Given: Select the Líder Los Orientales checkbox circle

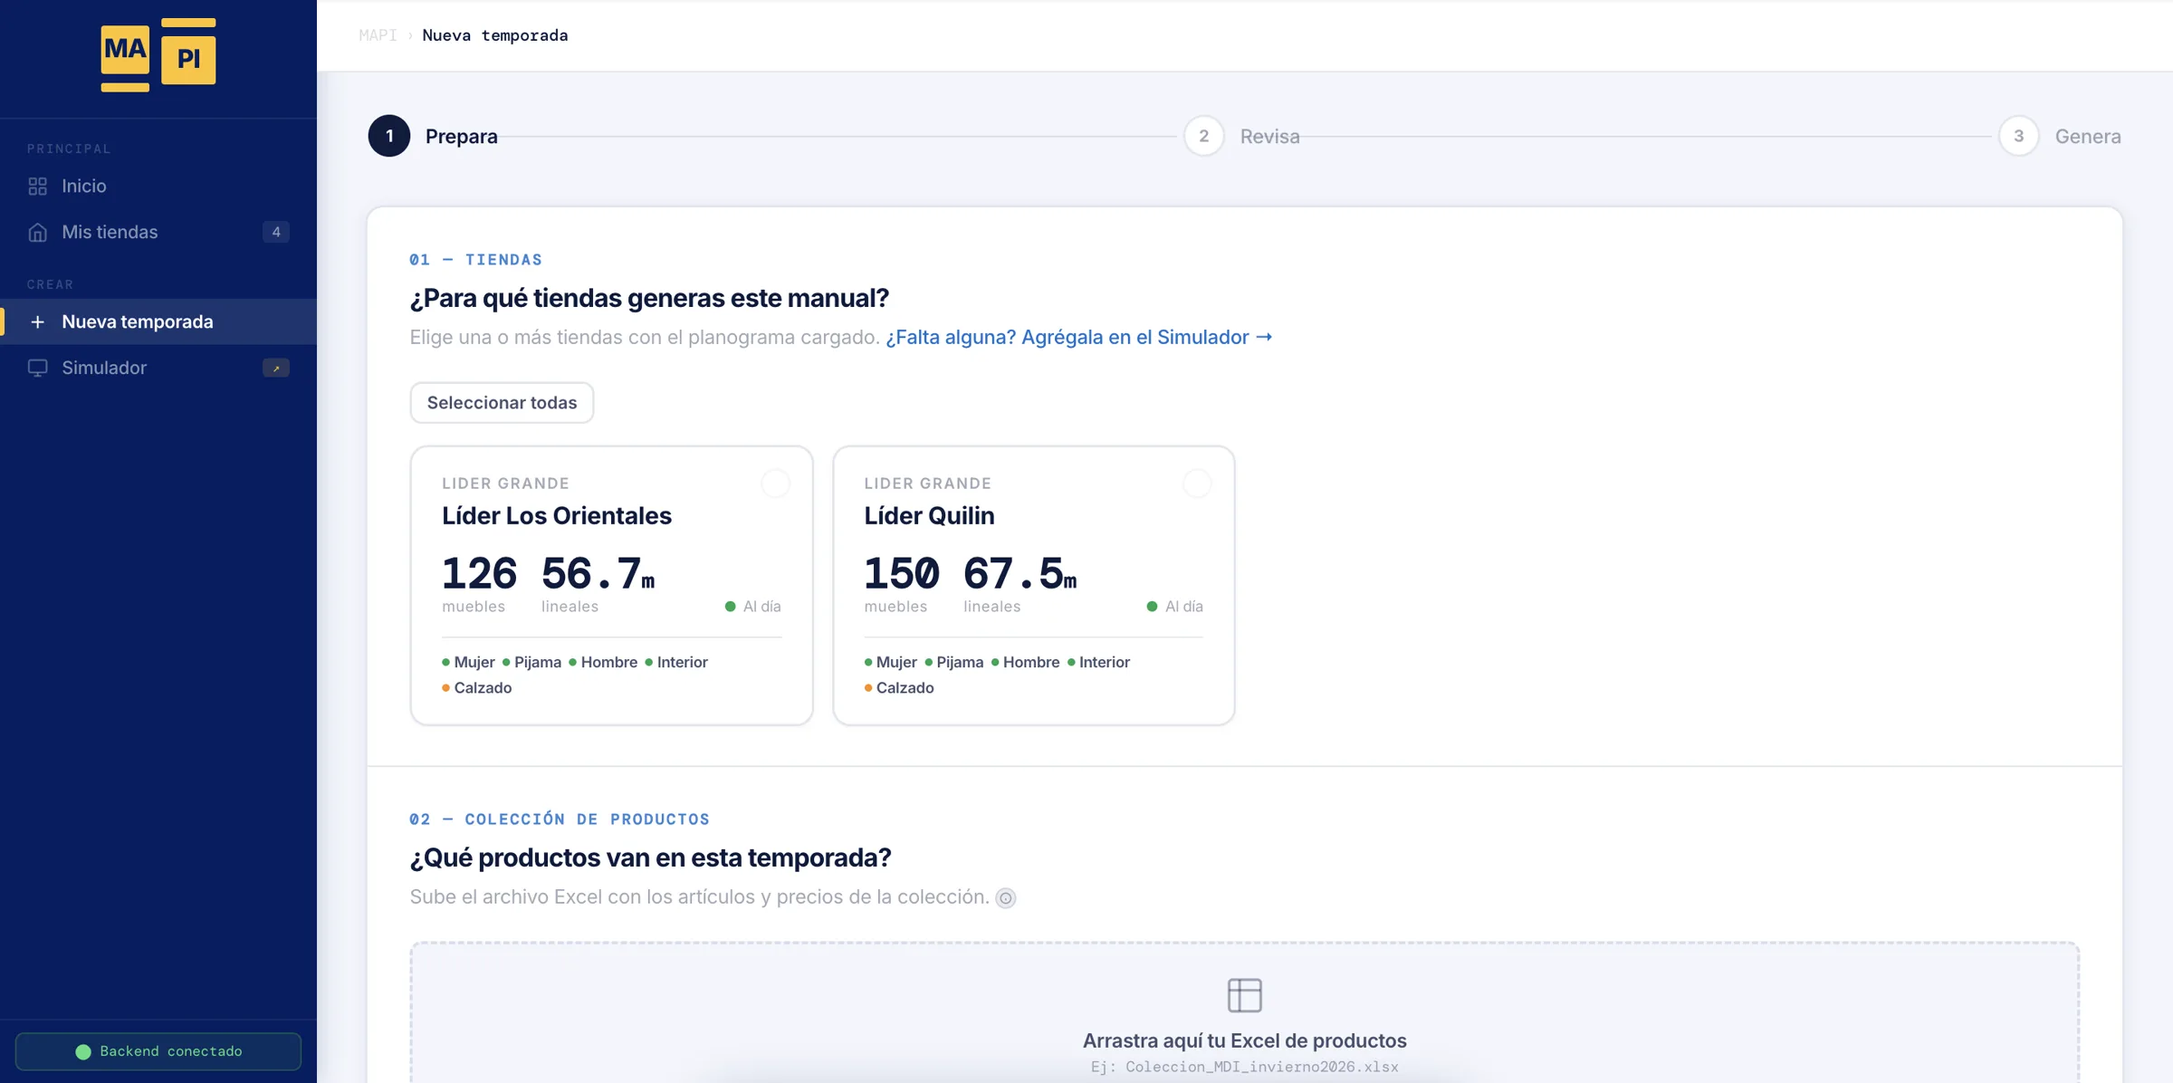Looking at the screenshot, I should (x=775, y=484).
